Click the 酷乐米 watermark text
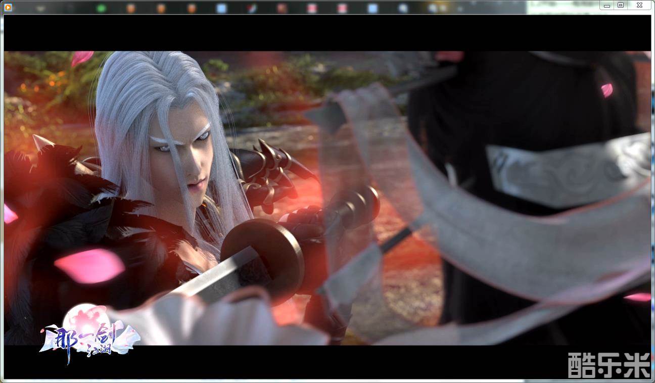This screenshot has height=383, width=655. click(609, 365)
